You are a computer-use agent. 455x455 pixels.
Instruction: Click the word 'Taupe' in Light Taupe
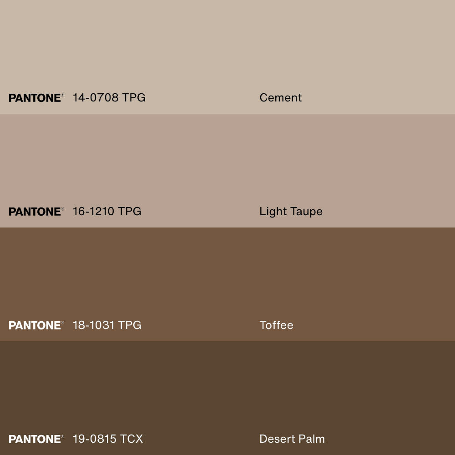(x=308, y=212)
